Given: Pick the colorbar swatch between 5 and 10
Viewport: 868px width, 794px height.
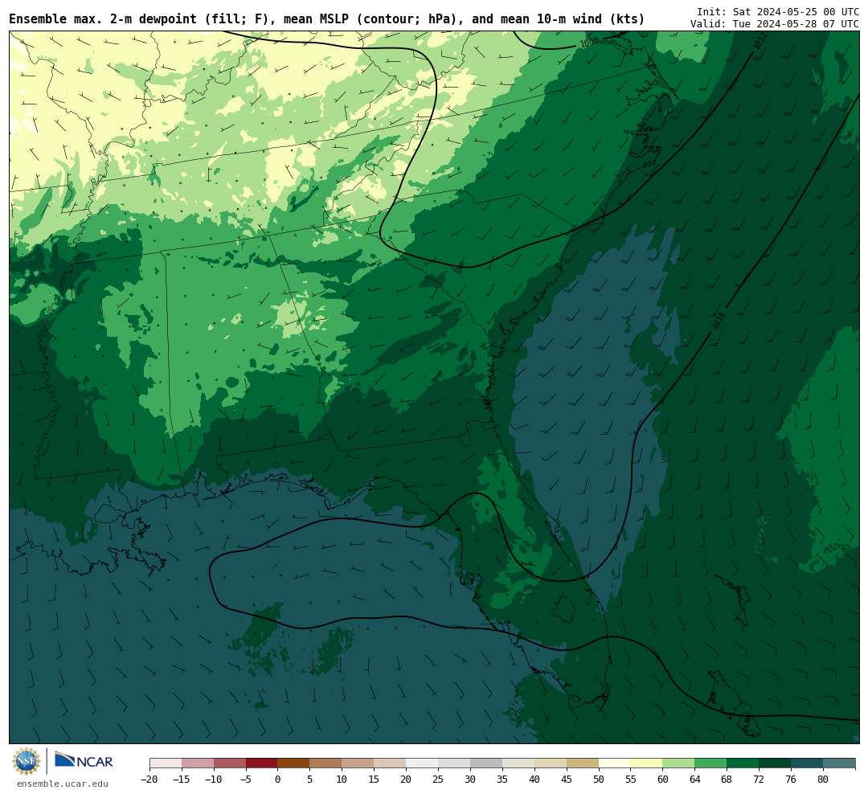Looking at the screenshot, I should point(326,763).
